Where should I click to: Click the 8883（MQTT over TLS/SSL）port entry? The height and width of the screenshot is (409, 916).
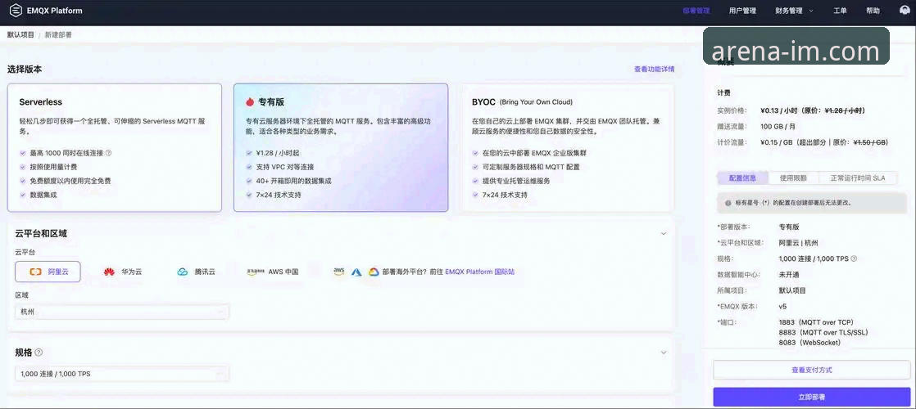823,333
